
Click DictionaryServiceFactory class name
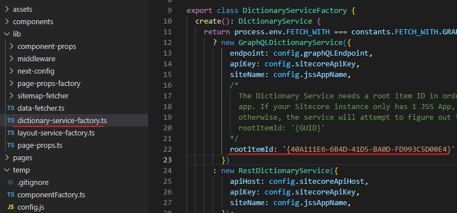[x=295, y=11]
